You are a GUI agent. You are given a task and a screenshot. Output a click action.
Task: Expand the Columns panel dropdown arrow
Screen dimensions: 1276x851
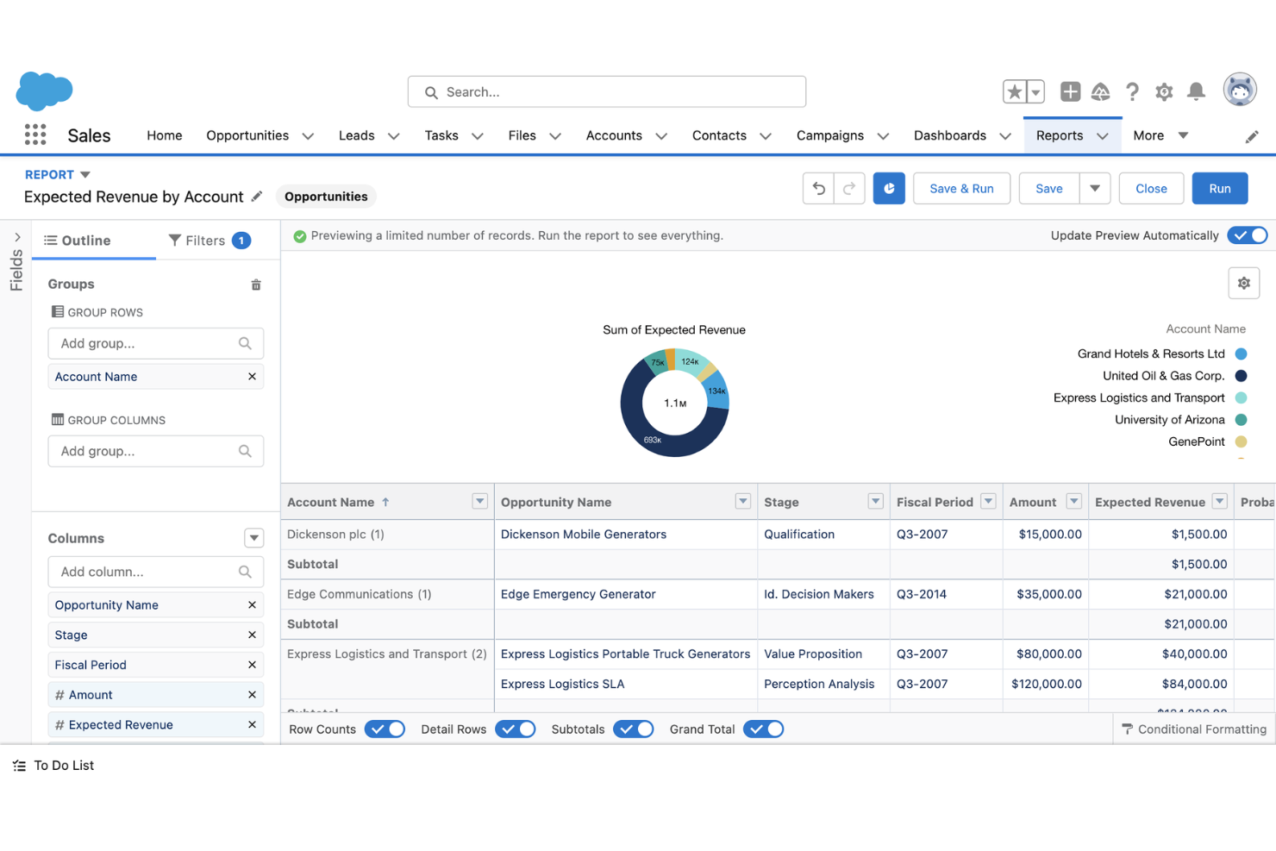click(253, 537)
